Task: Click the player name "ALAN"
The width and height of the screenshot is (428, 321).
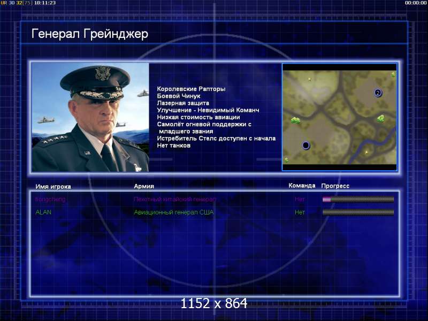Action: [43, 212]
